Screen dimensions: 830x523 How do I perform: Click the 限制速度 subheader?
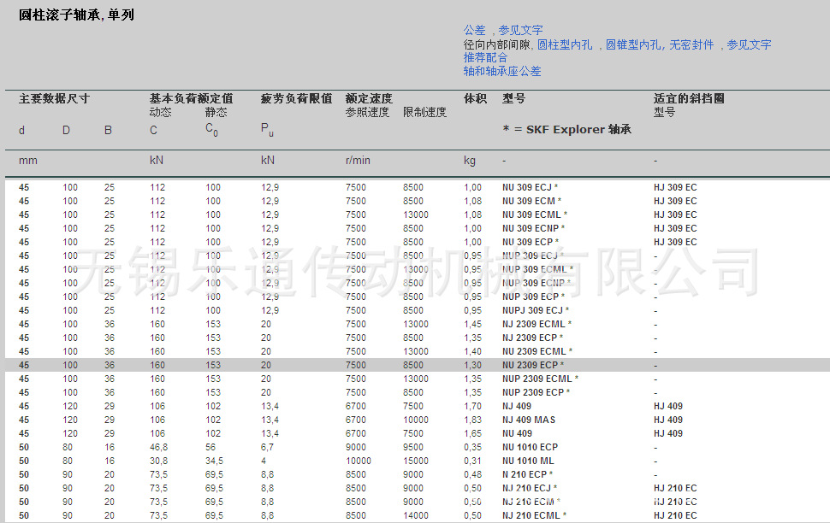coord(424,112)
